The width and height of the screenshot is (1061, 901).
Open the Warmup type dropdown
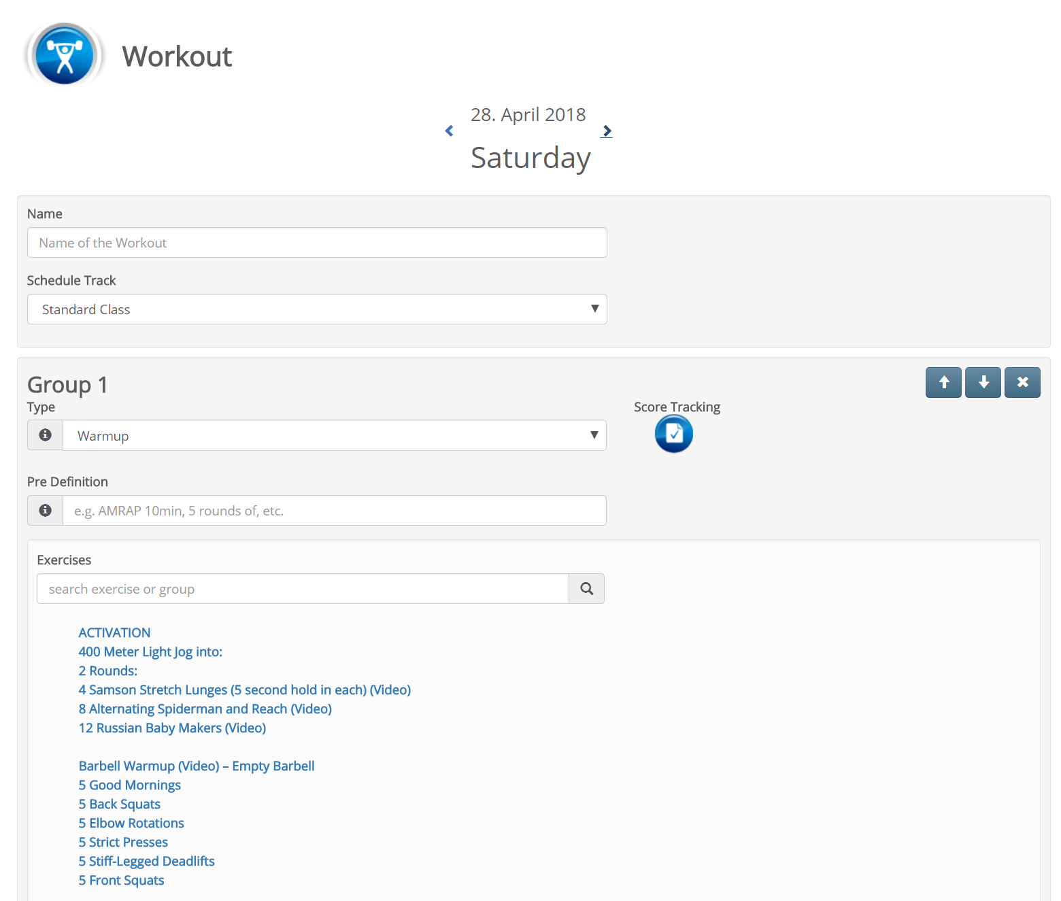[334, 435]
